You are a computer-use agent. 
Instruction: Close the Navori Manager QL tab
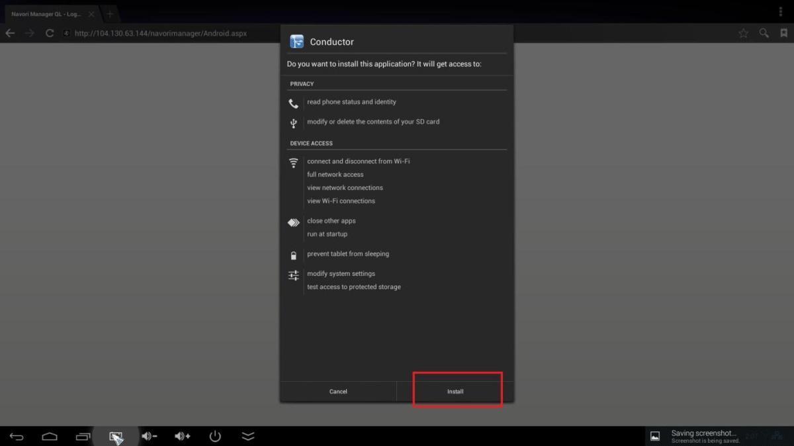click(x=91, y=14)
